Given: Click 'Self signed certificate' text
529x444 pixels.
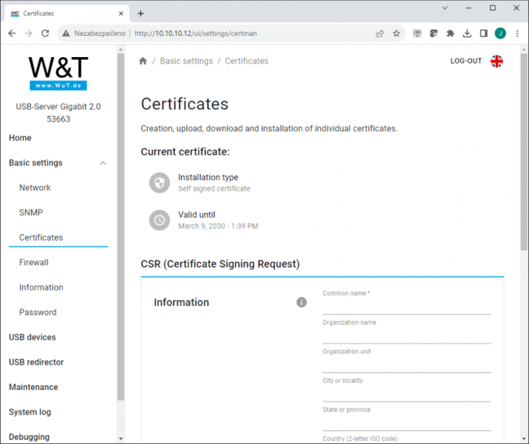Looking at the screenshot, I should click(x=214, y=189).
